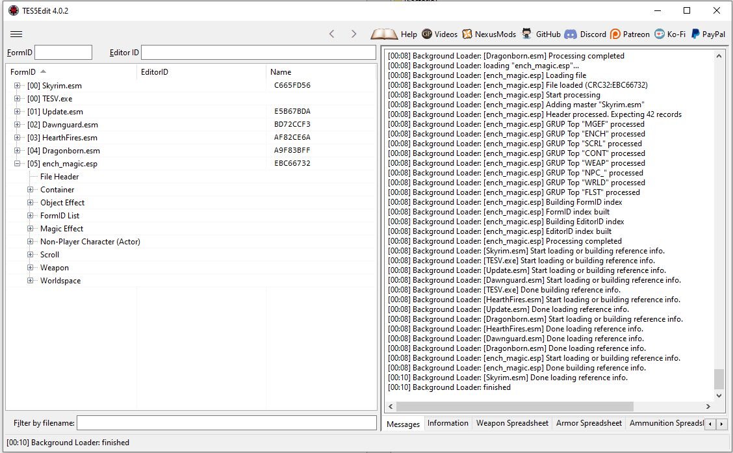Click the Help link text

409,34
